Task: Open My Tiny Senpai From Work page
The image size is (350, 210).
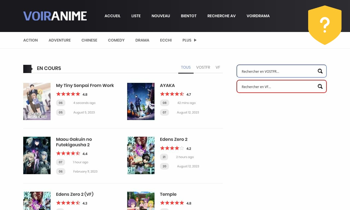Action: coord(85,85)
